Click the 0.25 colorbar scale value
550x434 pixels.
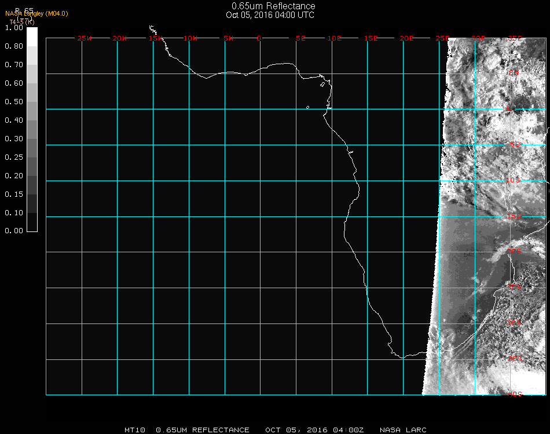click(14, 157)
